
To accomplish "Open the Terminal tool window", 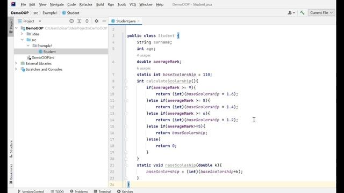I will click(102, 191).
